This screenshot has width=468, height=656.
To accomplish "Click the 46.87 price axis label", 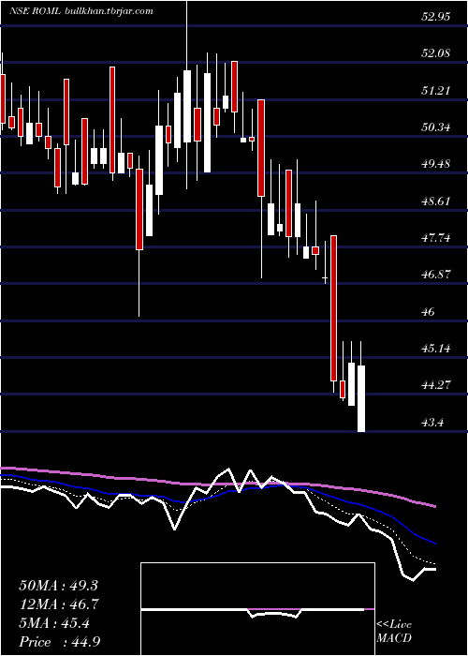I will (436, 275).
